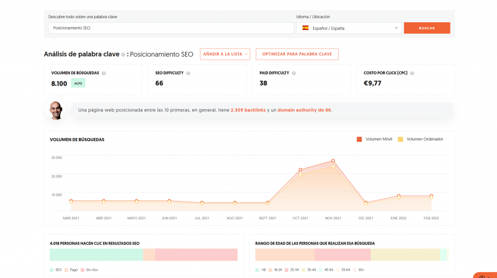Click the 25-34 age legend swatch
This screenshot has width=497, height=278.
pos(286,270)
